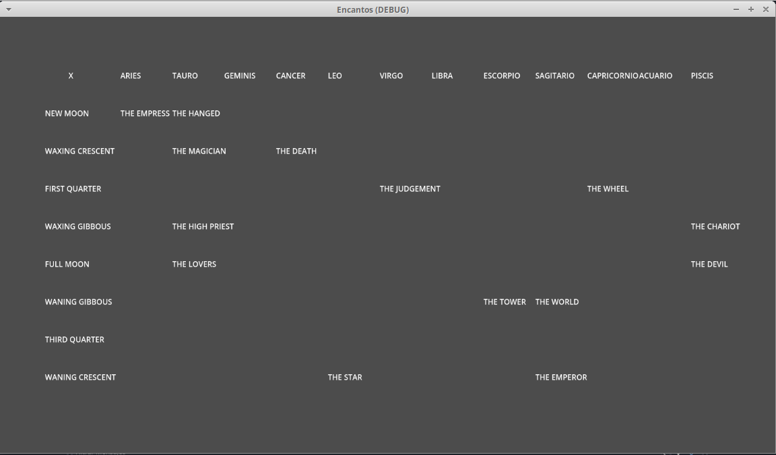Pick THE WHEEL card cell

click(608, 188)
